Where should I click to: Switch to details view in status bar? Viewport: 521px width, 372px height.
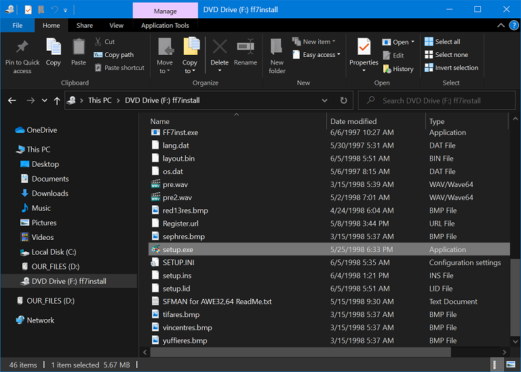click(x=497, y=365)
